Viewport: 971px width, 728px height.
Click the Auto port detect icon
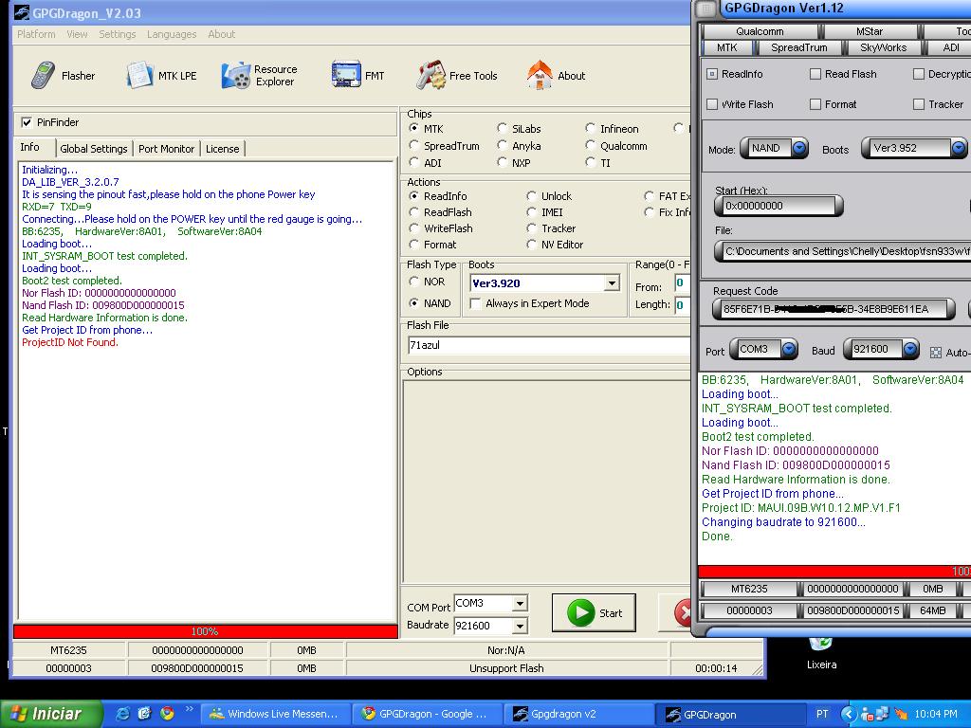point(936,353)
